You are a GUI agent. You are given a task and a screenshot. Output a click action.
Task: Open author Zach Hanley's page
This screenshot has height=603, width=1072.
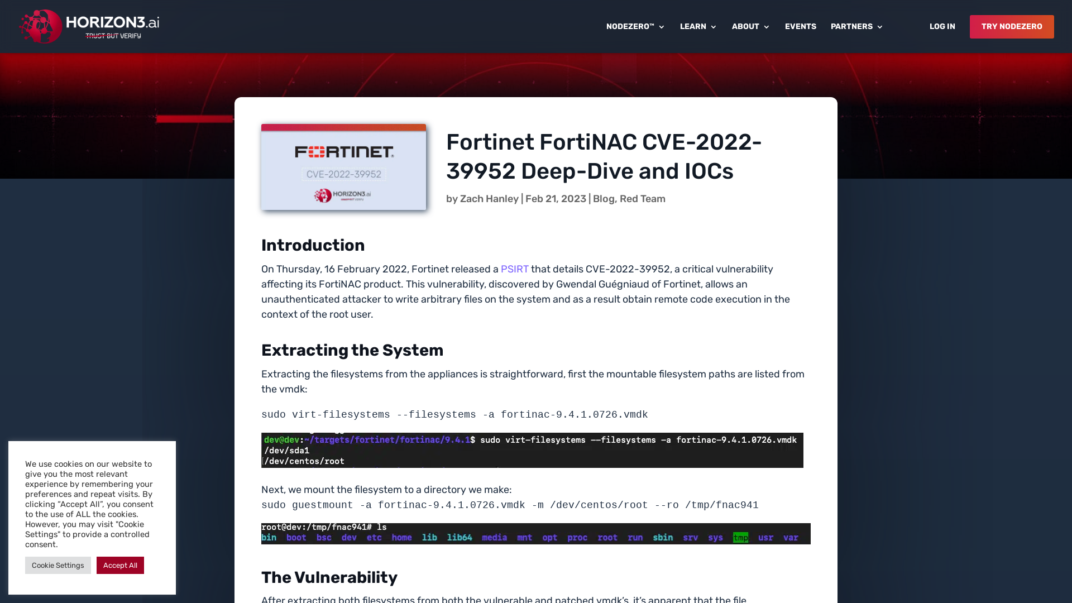pyautogui.click(x=489, y=199)
